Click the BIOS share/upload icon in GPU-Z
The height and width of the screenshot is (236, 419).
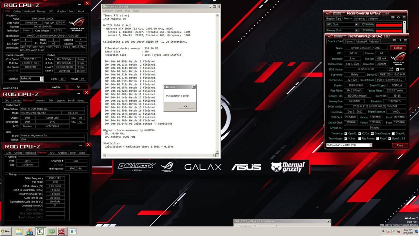[x=391, y=69]
